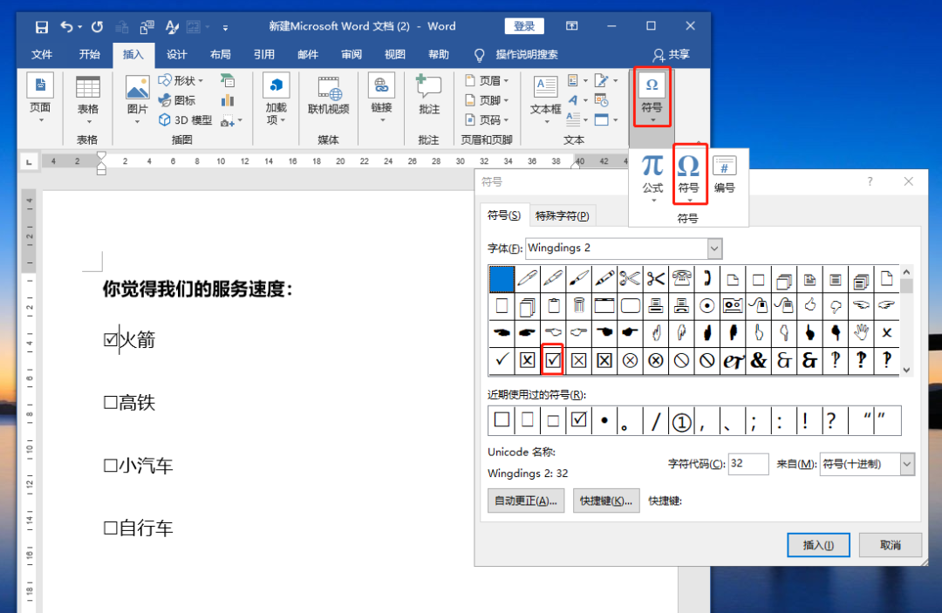This screenshot has height=613, width=942.
Task: Click the 字符代码 field showing 32
Action: tap(747, 464)
